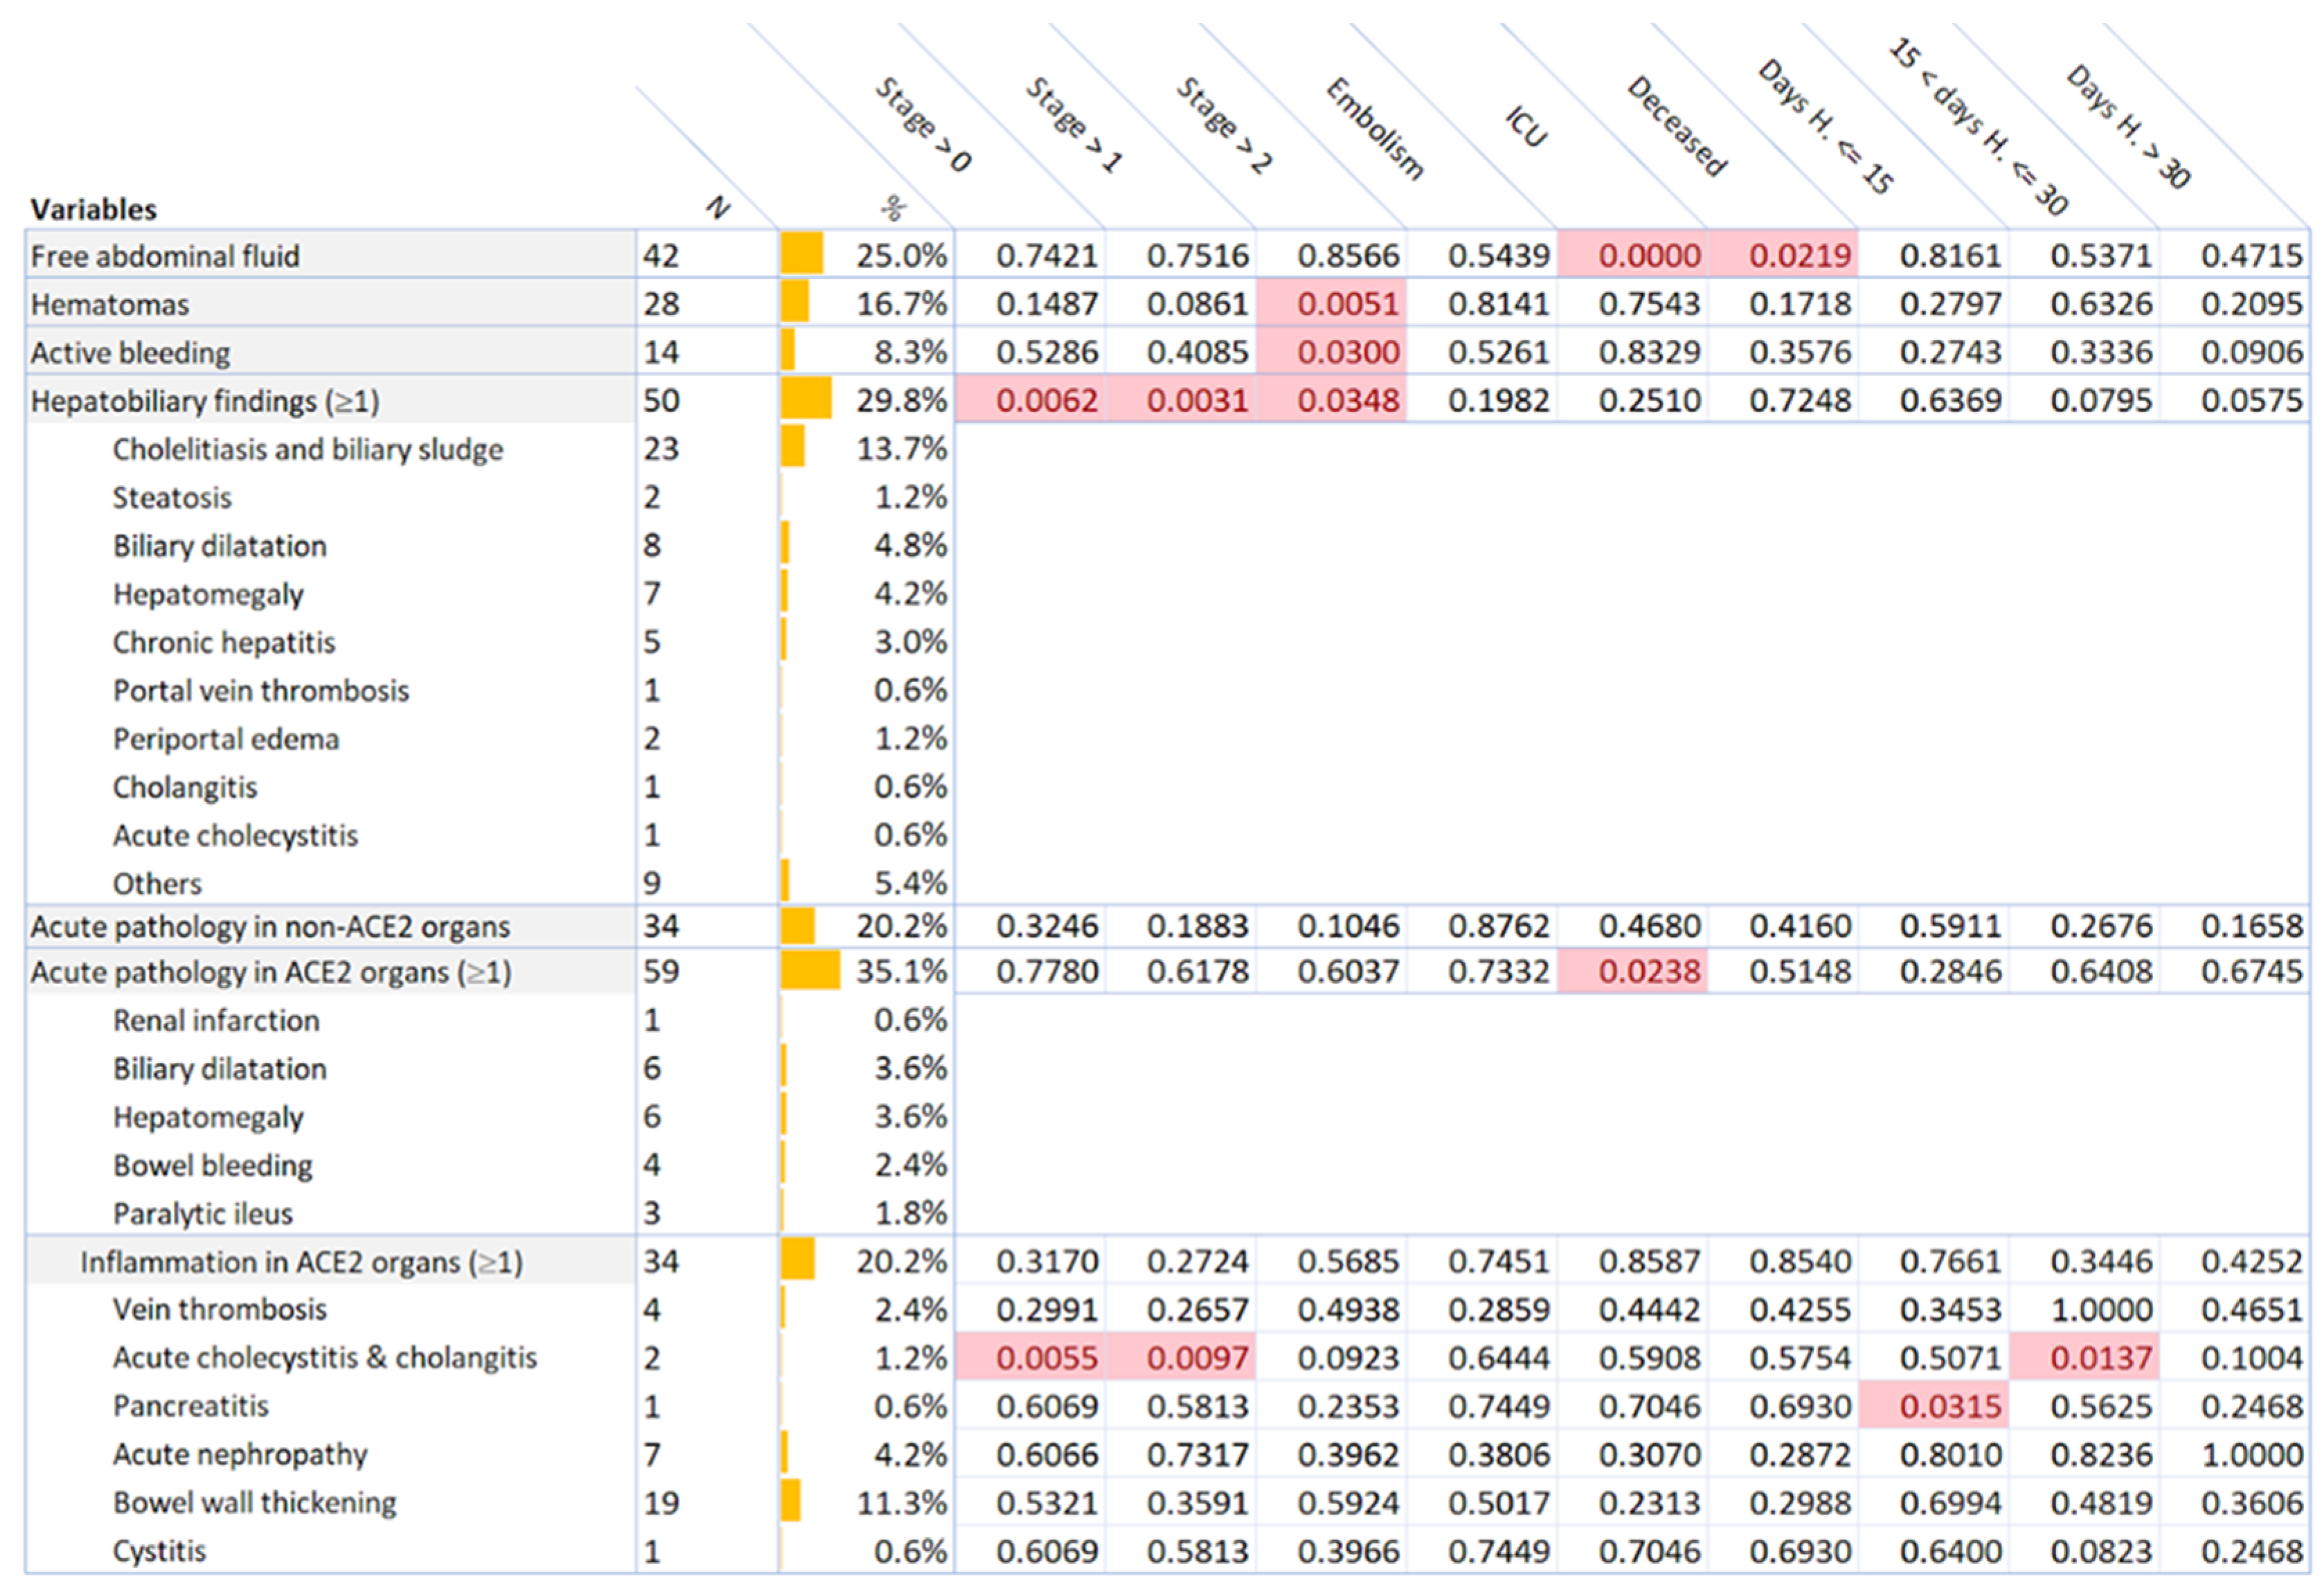The width and height of the screenshot is (2324, 1592).
Task: Click the 0.0051 cell in Hematomas row
Action: click(1347, 304)
